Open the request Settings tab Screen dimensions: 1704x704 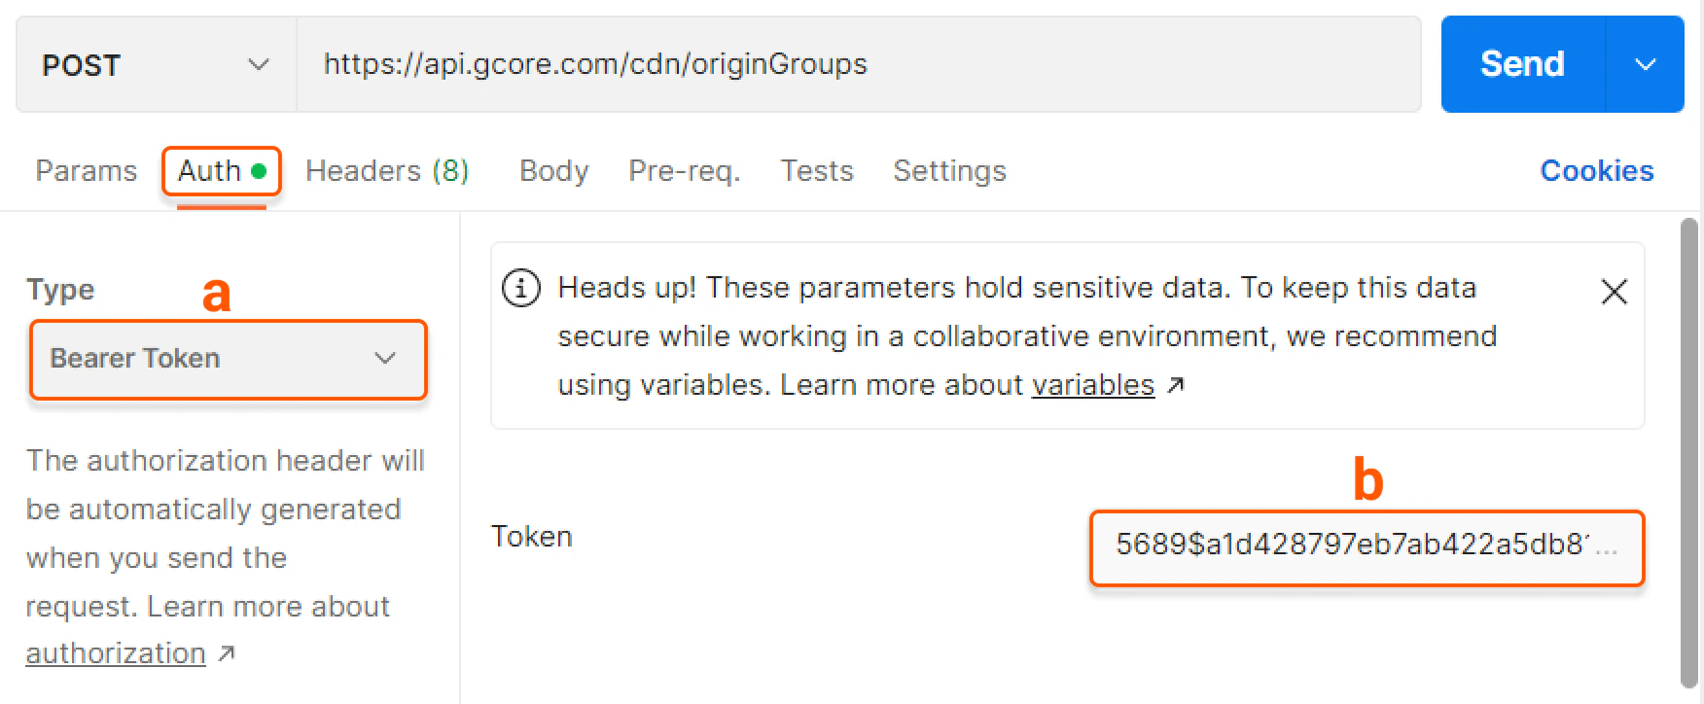(949, 170)
